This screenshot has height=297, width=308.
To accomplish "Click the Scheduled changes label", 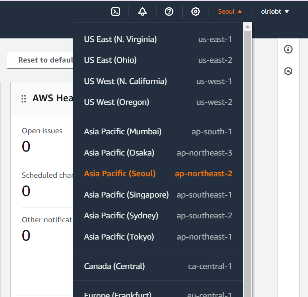I will [x=47, y=175].
